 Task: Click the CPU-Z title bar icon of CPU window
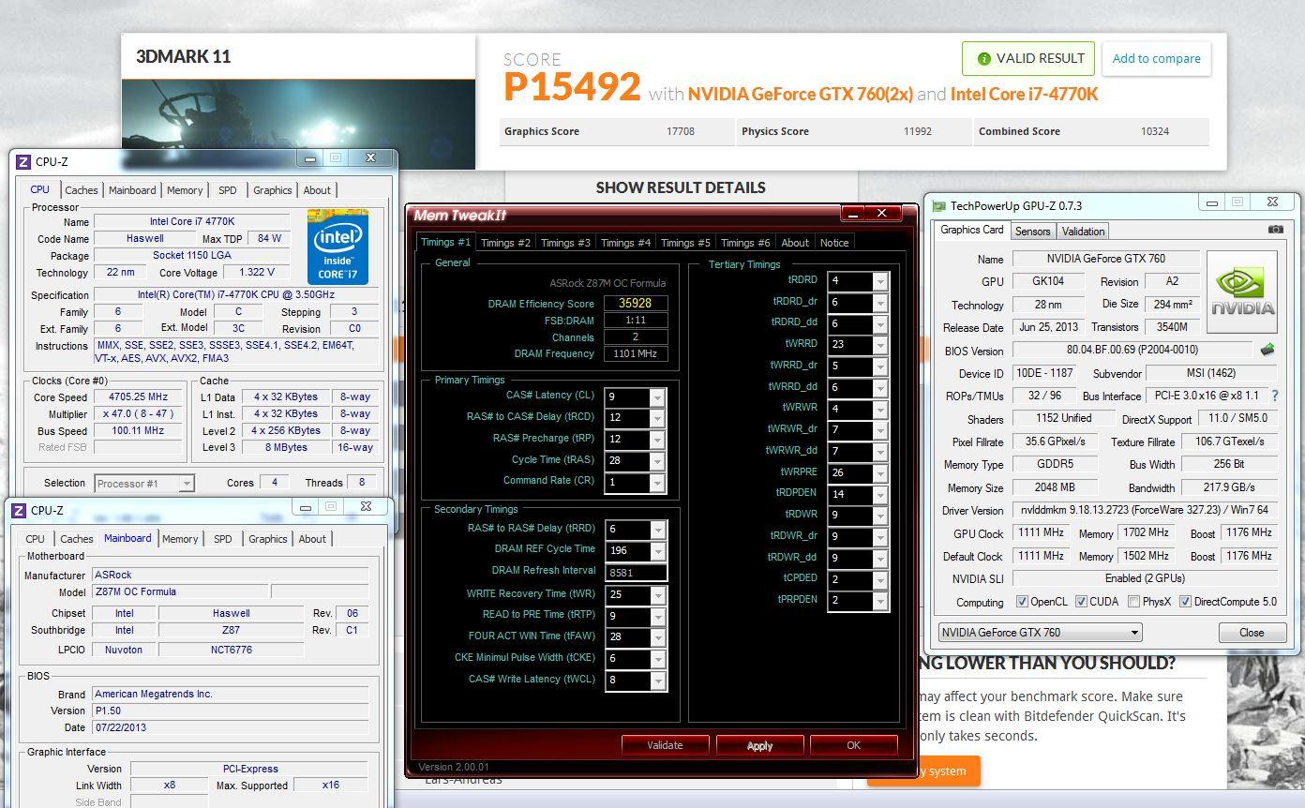[23, 162]
